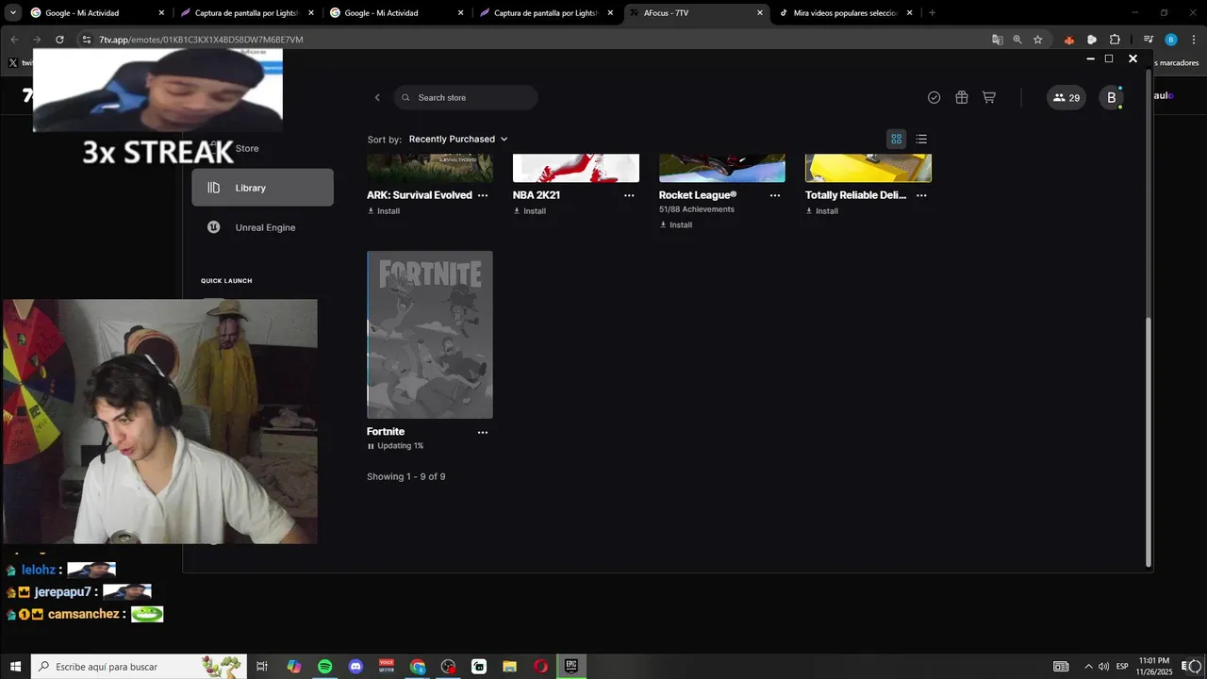The width and height of the screenshot is (1207, 679).
Task: Switch to the TikTok Mira videos populares tab
Action: 846,13
